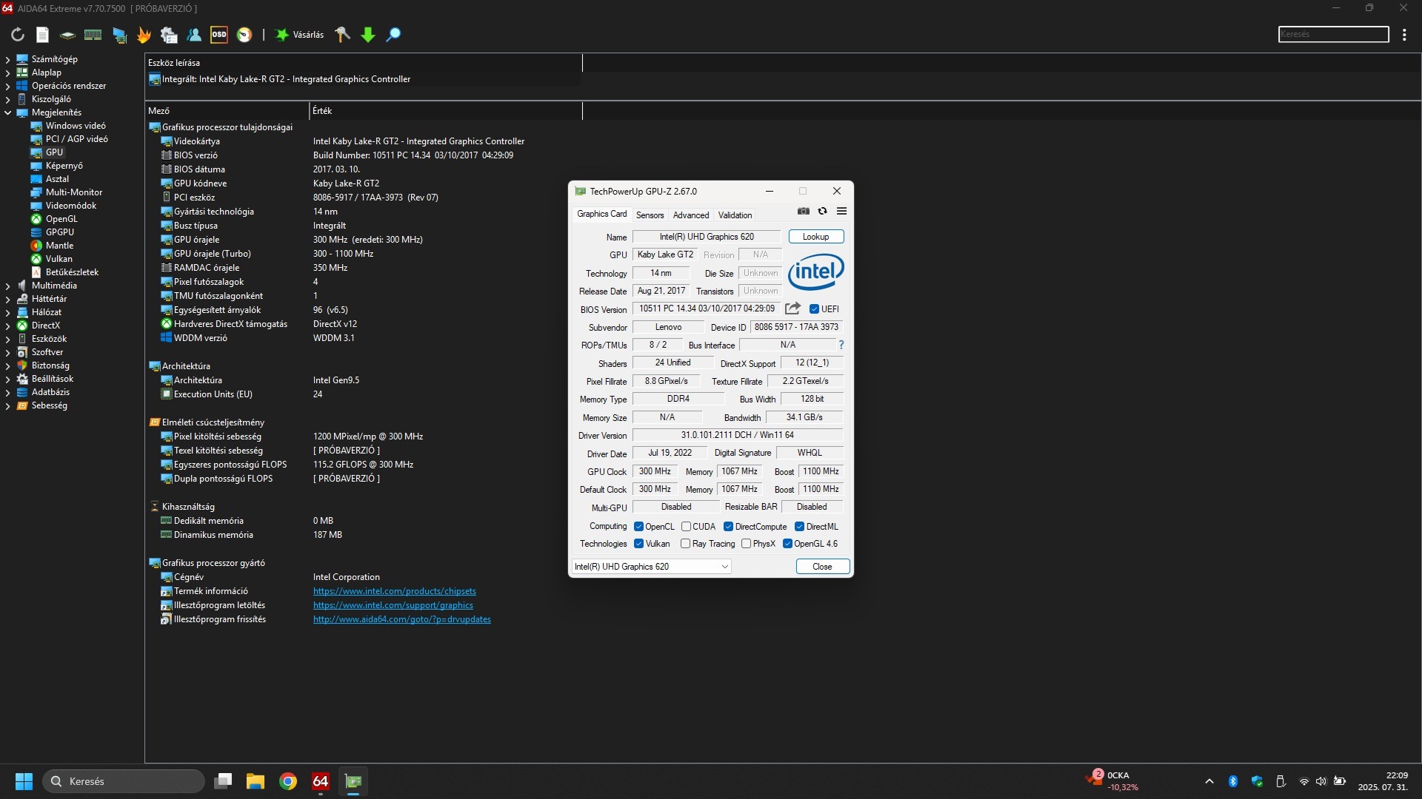Open the OSD panel icon

(x=219, y=35)
